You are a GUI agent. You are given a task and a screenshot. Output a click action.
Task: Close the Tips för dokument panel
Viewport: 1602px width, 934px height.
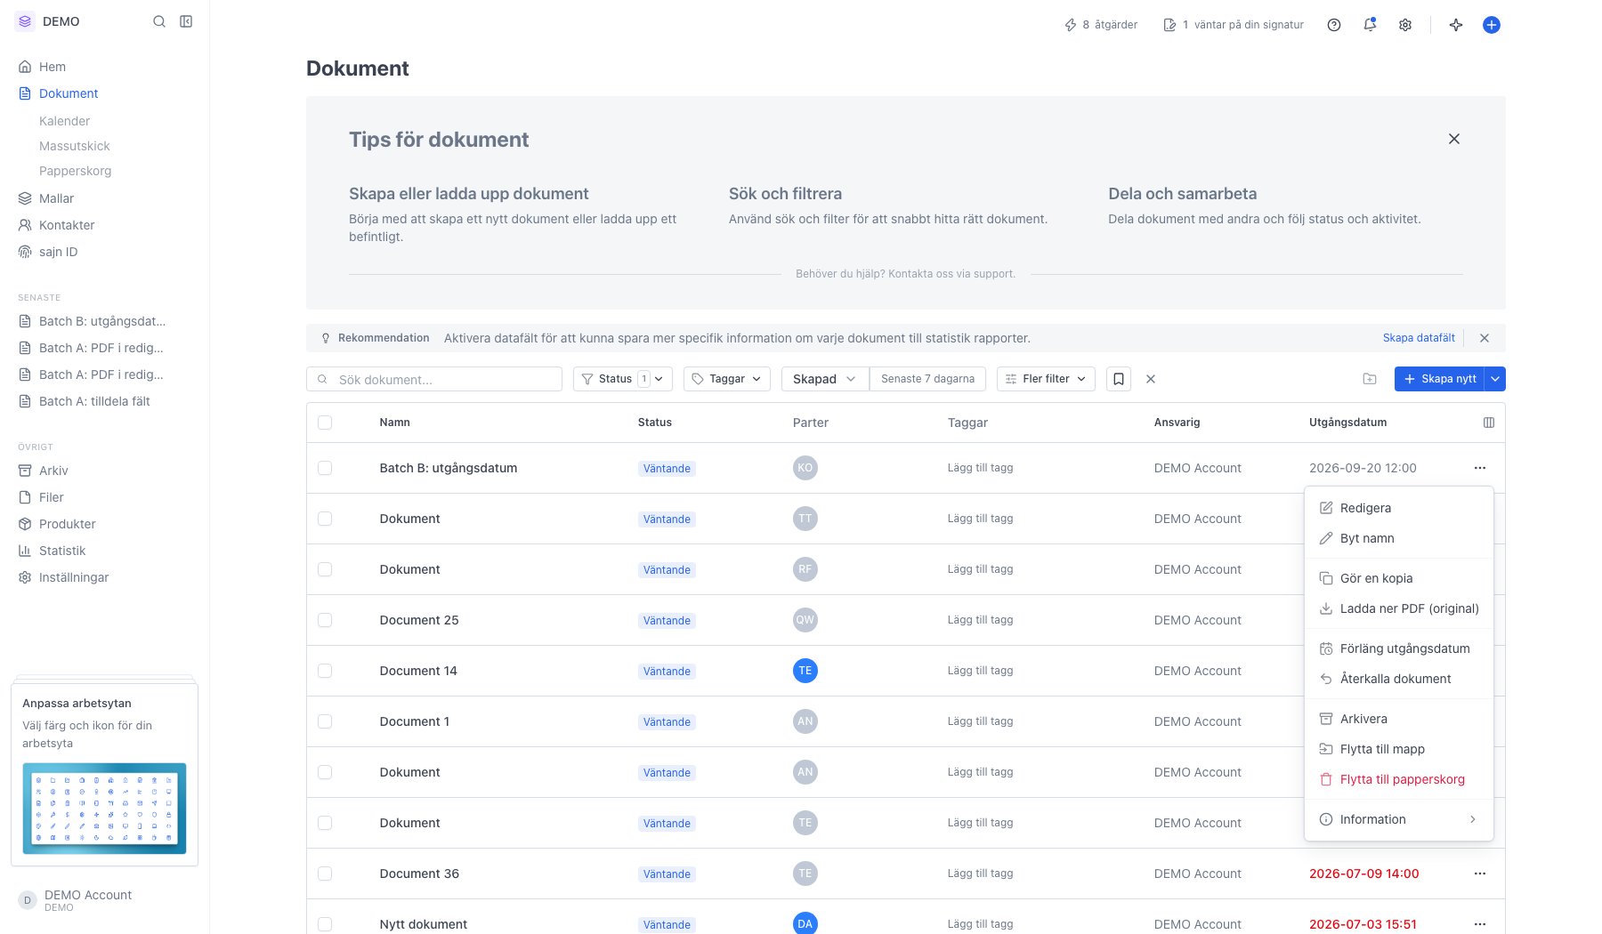click(x=1454, y=139)
